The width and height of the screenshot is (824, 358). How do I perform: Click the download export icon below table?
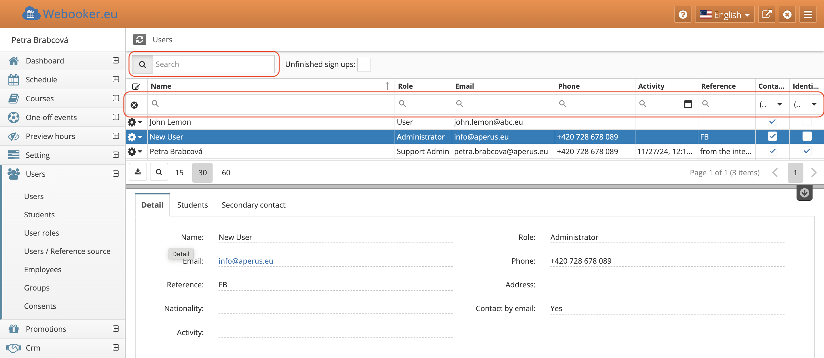[138, 172]
